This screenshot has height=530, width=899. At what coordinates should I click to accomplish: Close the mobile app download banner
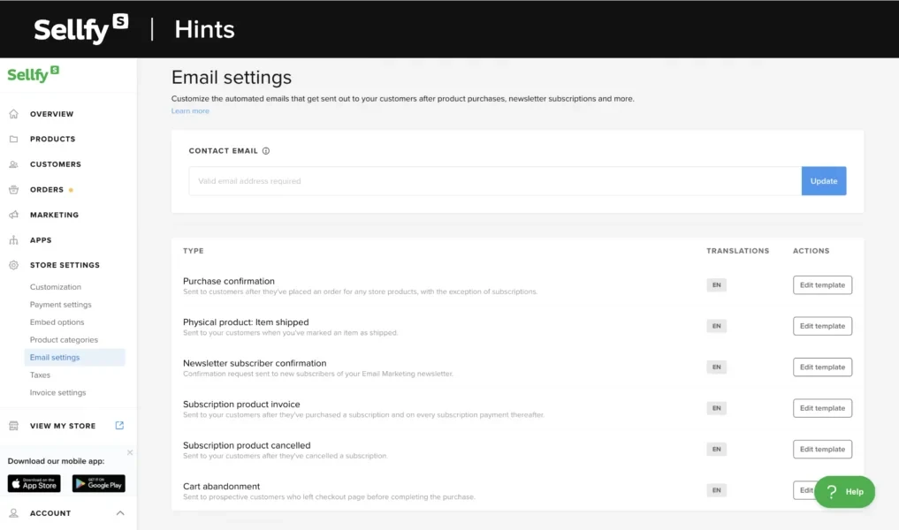(130, 452)
